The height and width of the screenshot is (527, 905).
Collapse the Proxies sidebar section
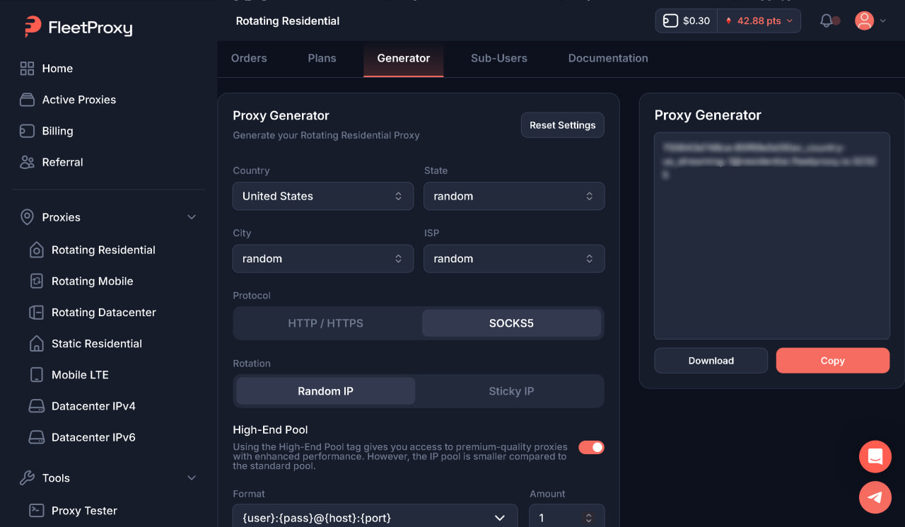pos(192,217)
